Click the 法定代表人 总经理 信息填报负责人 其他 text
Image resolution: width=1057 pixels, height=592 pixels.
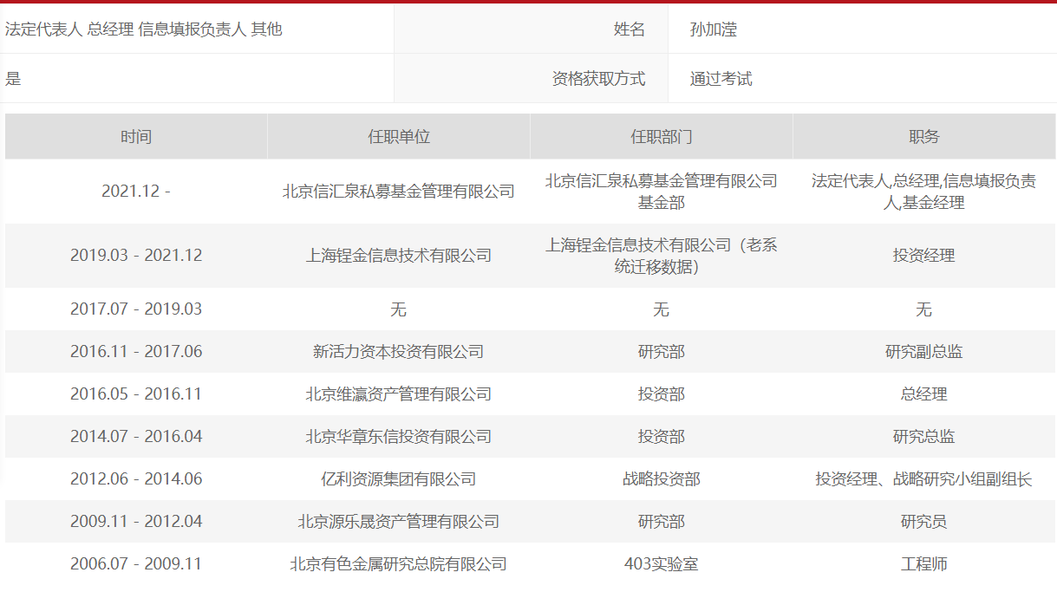coord(144,29)
